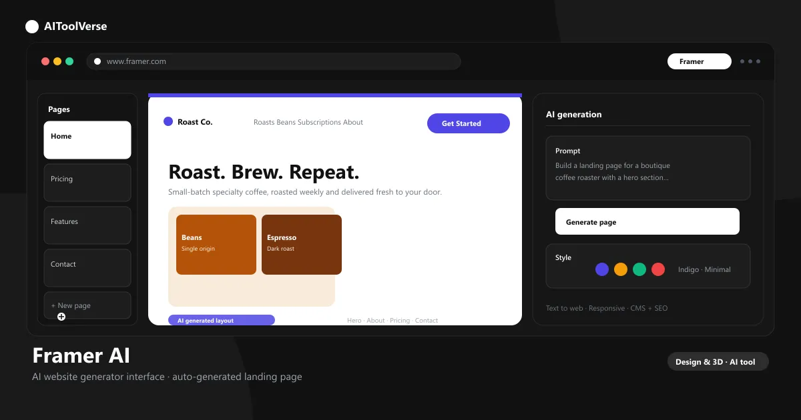Click the Generate page button
Screen dimensions: 801x420
[x=647, y=221]
